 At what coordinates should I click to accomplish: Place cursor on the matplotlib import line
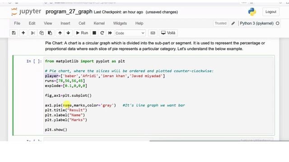pyautogui.click(x=85, y=61)
